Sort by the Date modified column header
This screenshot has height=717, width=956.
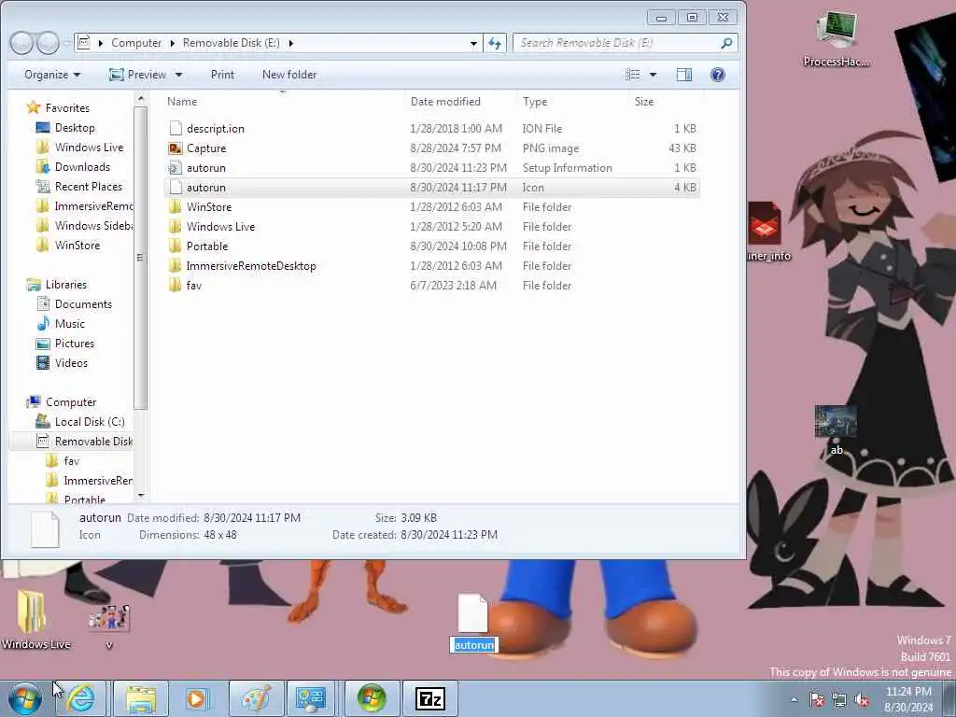point(461,102)
